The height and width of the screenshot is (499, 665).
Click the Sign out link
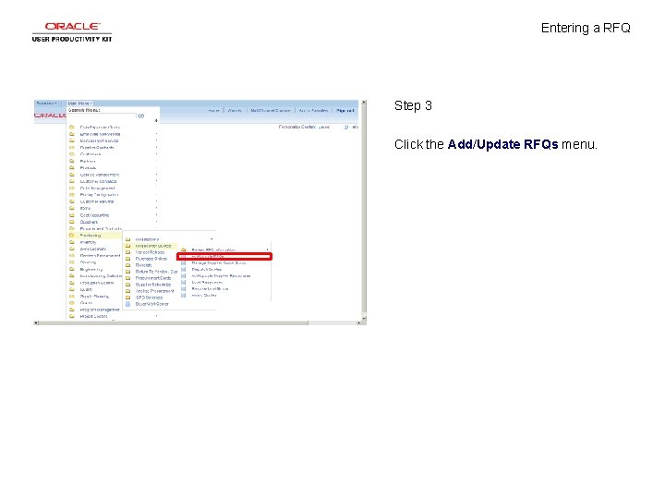345,110
